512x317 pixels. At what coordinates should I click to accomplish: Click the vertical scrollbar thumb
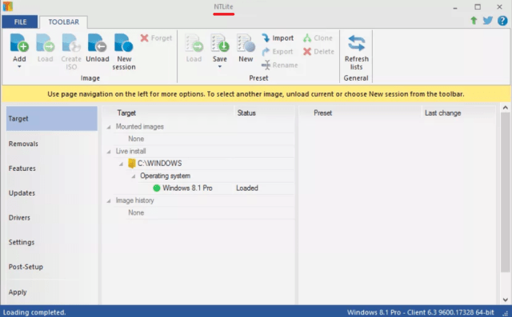[x=506, y=192]
